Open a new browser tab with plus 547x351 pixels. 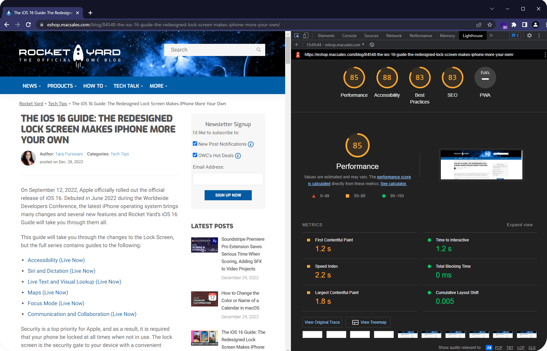(x=90, y=13)
